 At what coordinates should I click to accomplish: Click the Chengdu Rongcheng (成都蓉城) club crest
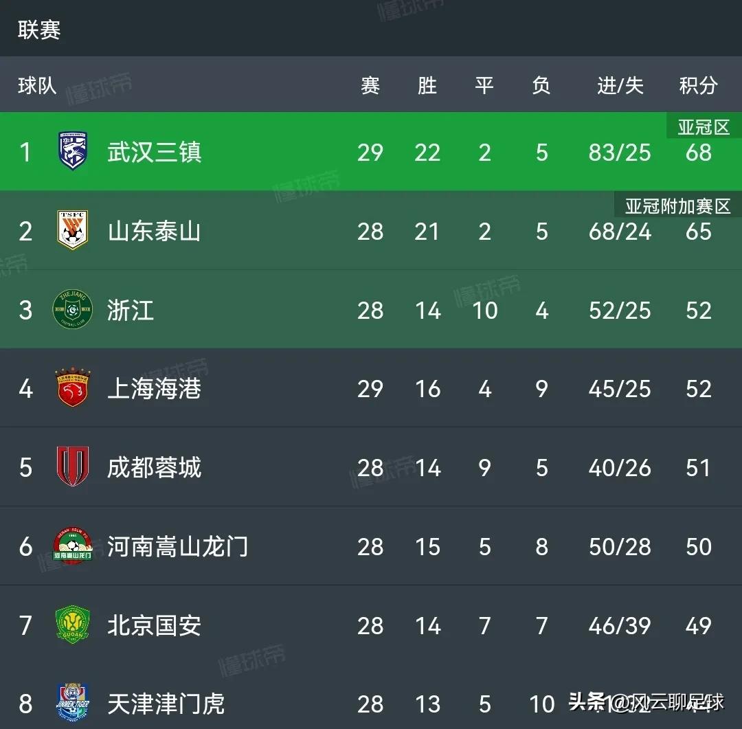pyautogui.click(x=73, y=468)
